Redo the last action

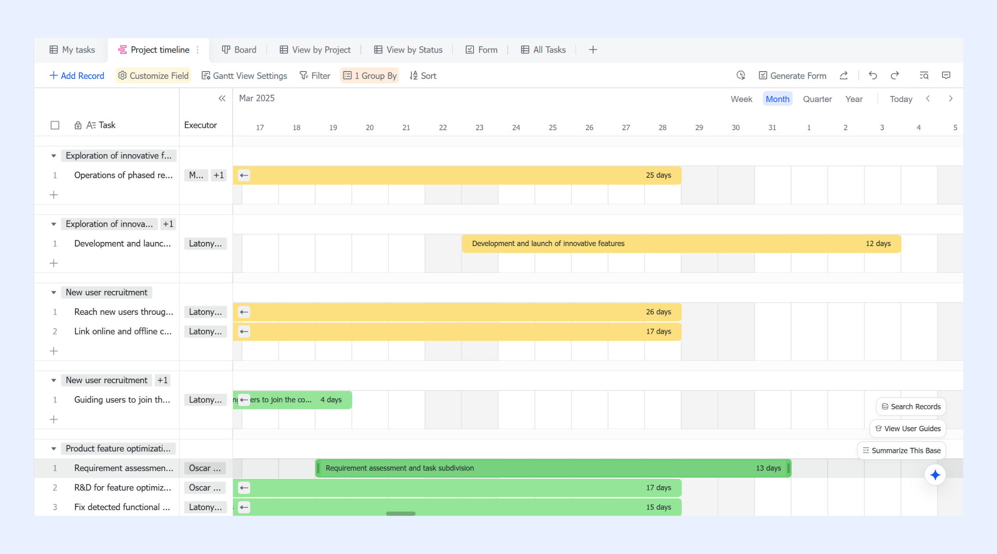click(x=895, y=75)
